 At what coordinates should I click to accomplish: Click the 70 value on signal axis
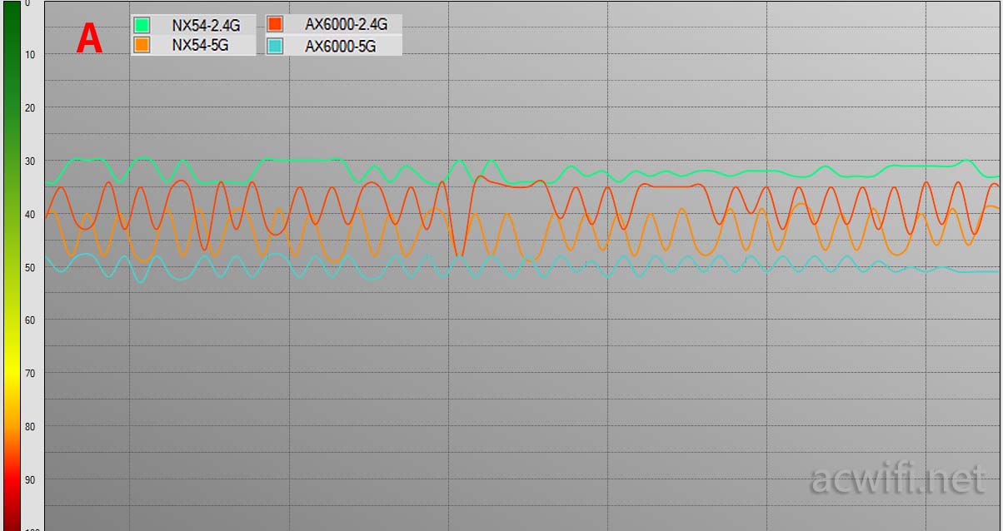pos(30,374)
